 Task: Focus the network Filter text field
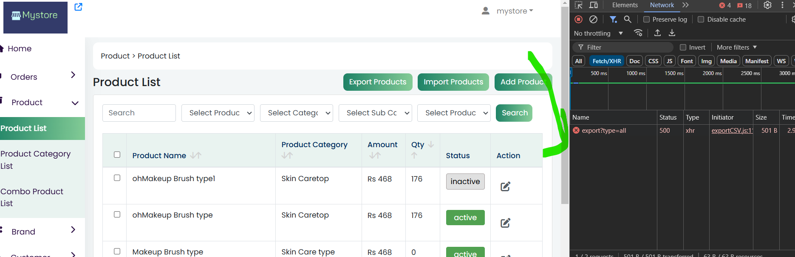coord(624,47)
